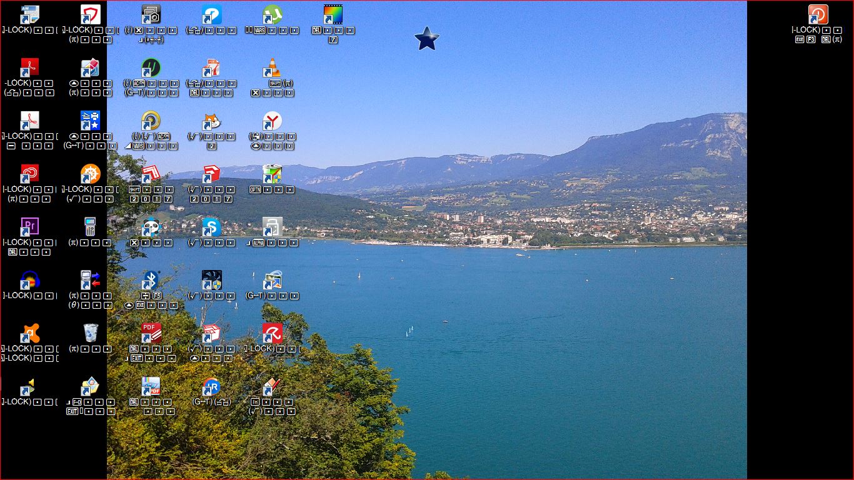The image size is (854, 480).
Task: Open the panda face shortcut
Action: click(151, 227)
